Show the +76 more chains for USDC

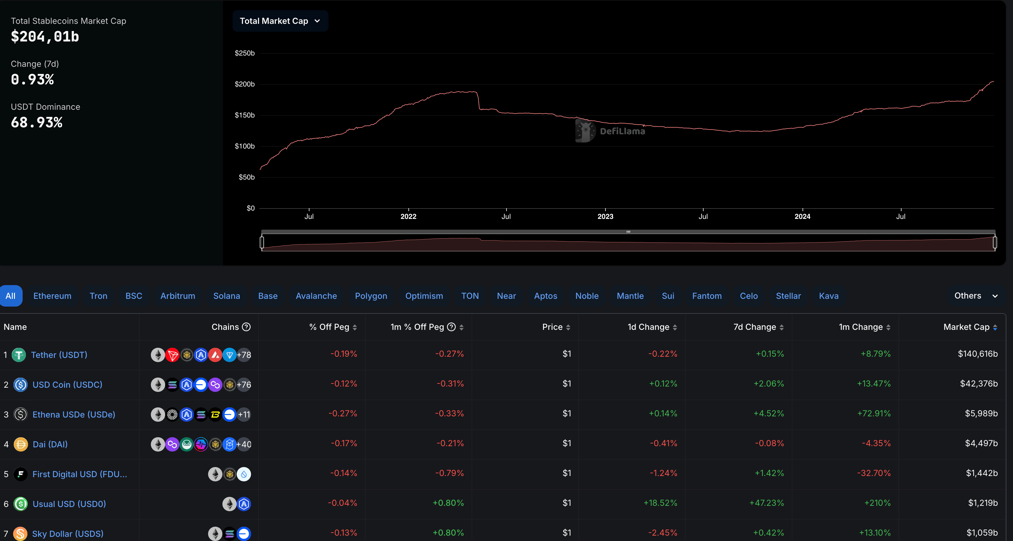click(x=244, y=384)
